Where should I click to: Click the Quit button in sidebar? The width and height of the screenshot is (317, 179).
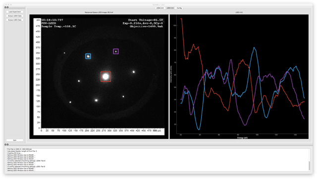click(15, 140)
